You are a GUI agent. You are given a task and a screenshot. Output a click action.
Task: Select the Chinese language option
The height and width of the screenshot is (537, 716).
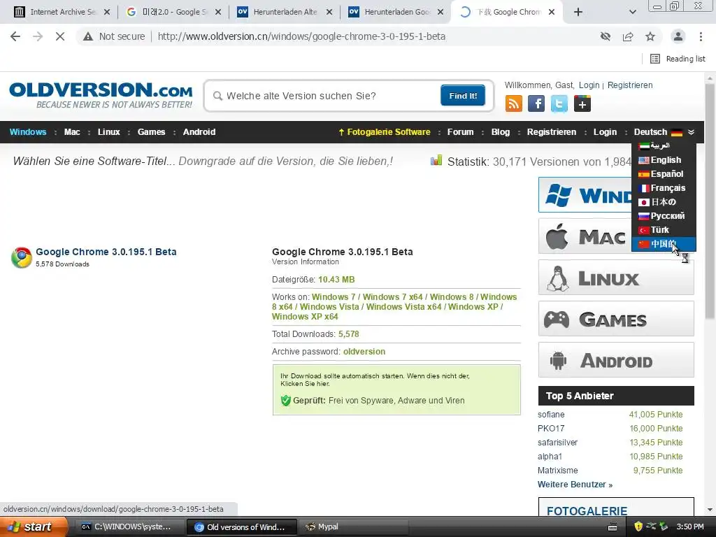click(x=664, y=244)
